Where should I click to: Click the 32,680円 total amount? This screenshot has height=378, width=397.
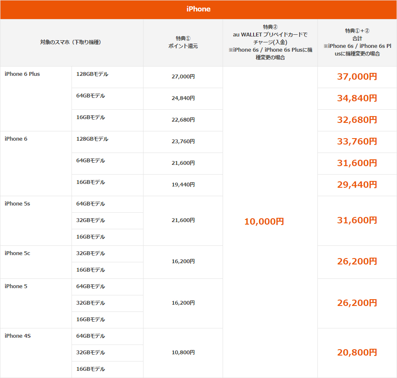pyautogui.click(x=357, y=120)
